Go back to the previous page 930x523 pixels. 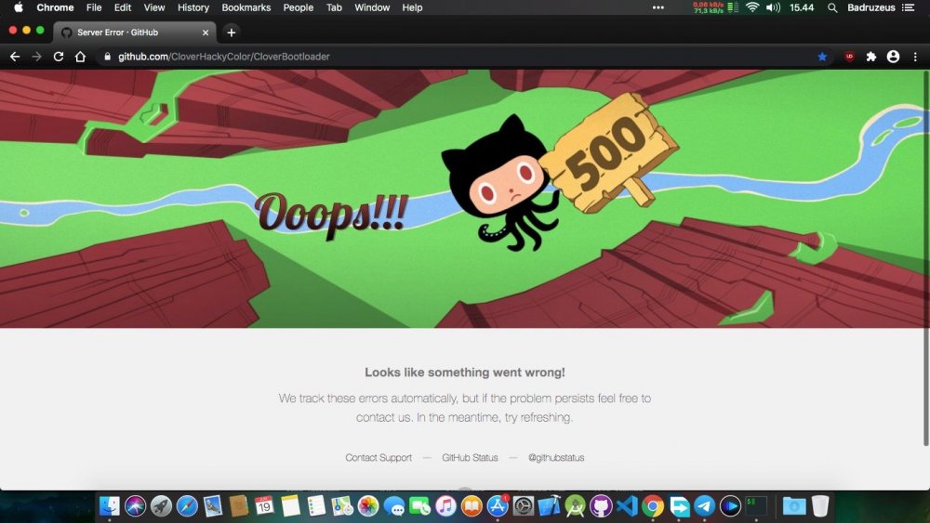point(15,57)
